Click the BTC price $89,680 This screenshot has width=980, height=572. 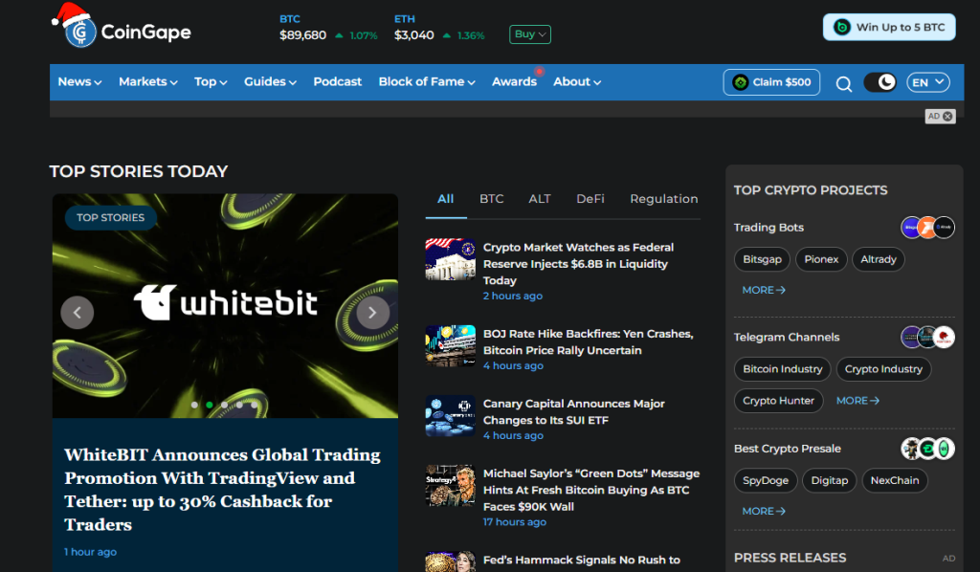(302, 35)
